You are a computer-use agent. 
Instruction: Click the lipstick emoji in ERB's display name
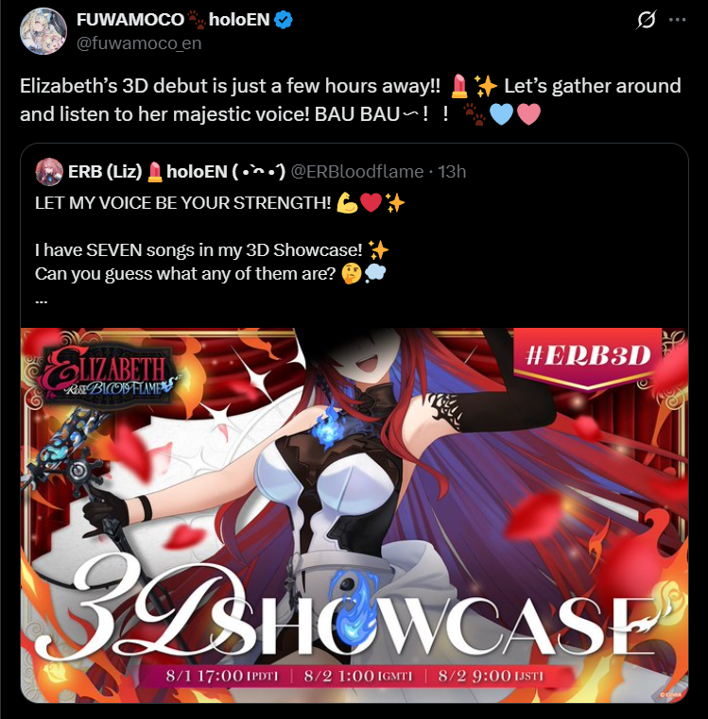pos(155,172)
